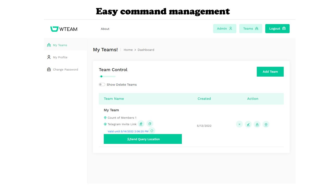333x187 pixels.
Task: Open Change Password in the sidebar
Action: coord(65,70)
